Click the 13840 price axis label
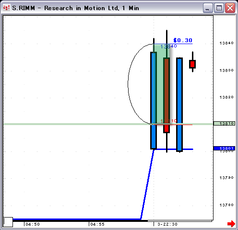Viewport: 238px width, 230px height. 226,43
